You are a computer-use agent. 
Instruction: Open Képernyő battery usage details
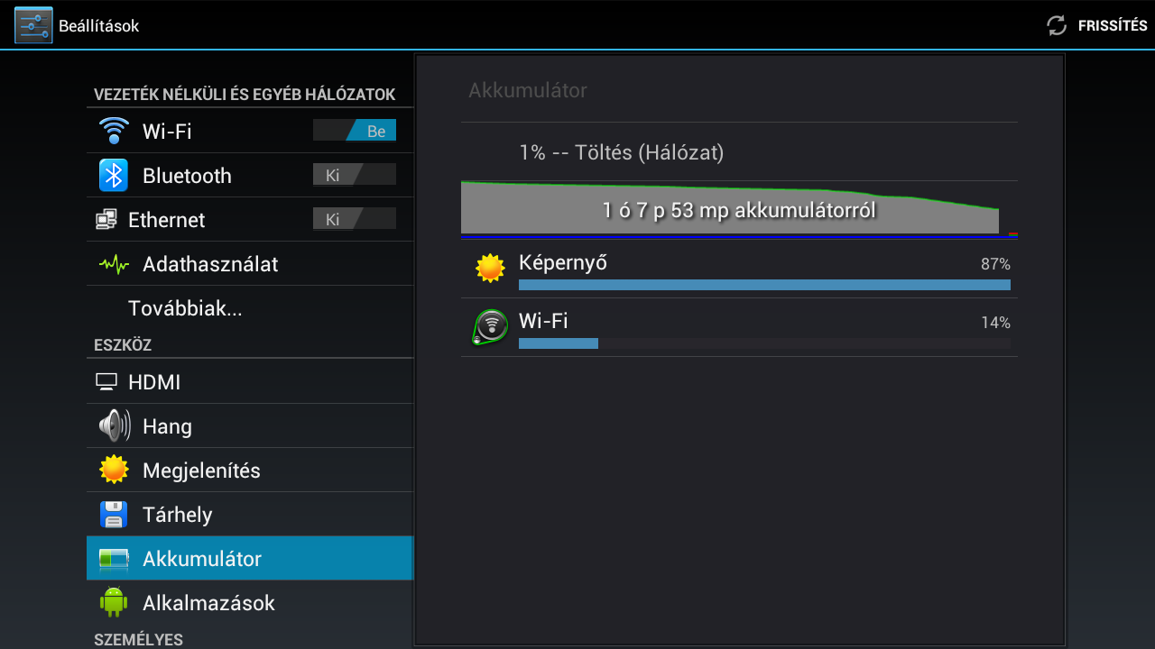click(x=739, y=270)
